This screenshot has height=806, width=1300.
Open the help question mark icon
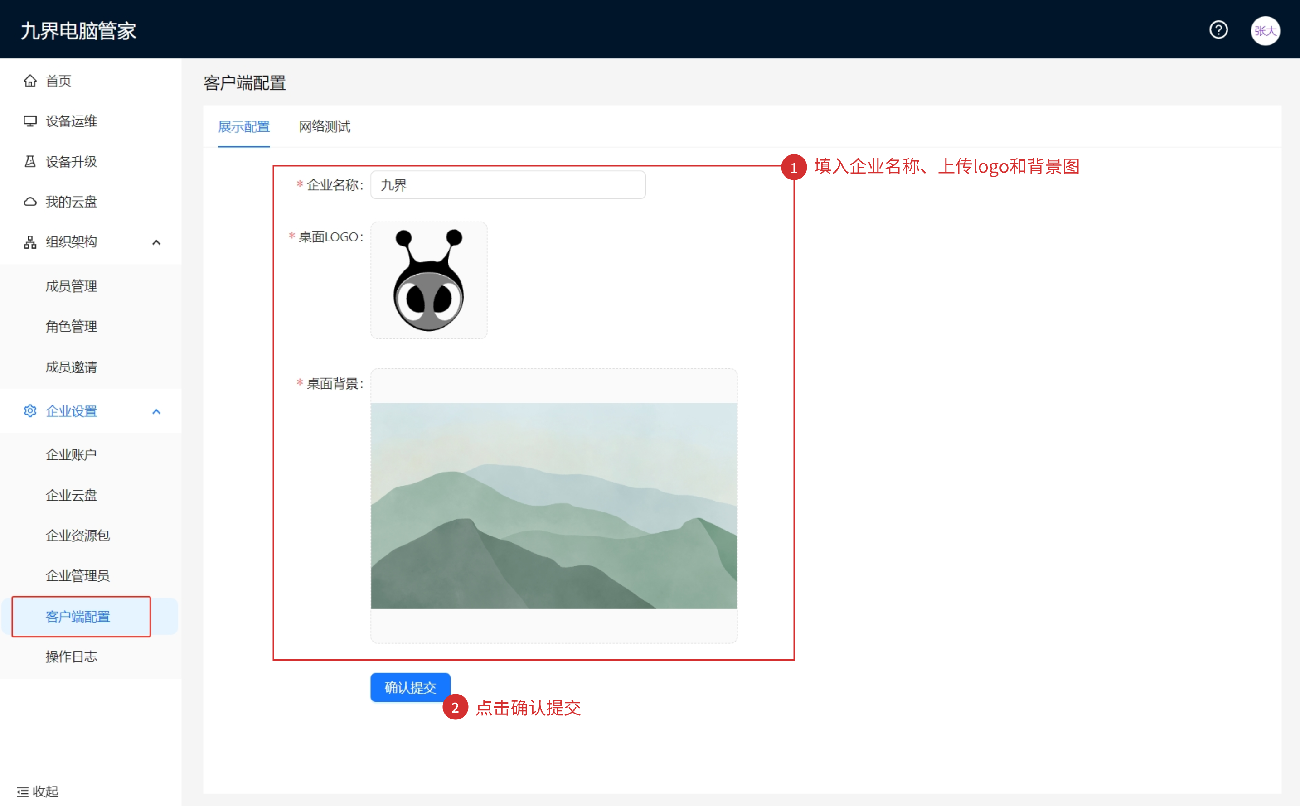1218,30
